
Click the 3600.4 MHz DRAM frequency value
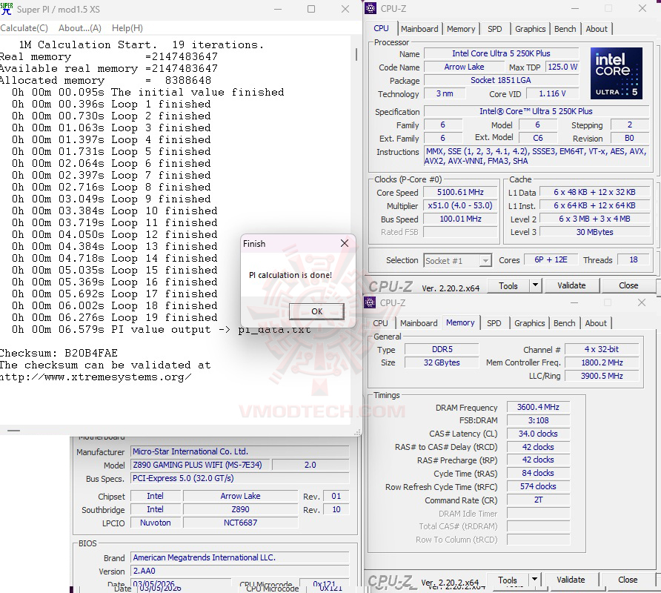[x=538, y=407]
